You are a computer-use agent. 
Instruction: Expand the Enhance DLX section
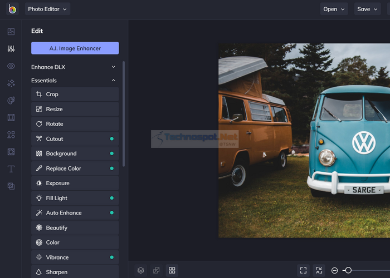point(74,67)
